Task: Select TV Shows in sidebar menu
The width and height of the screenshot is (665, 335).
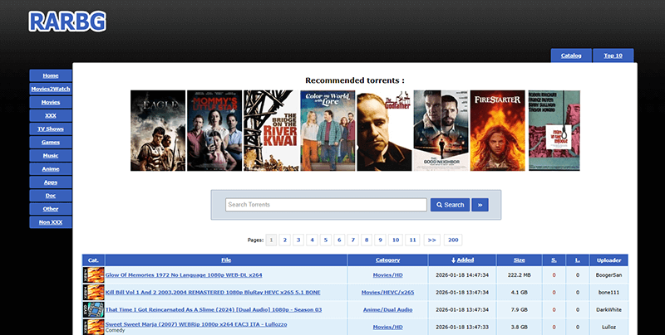Action: pyautogui.click(x=51, y=129)
